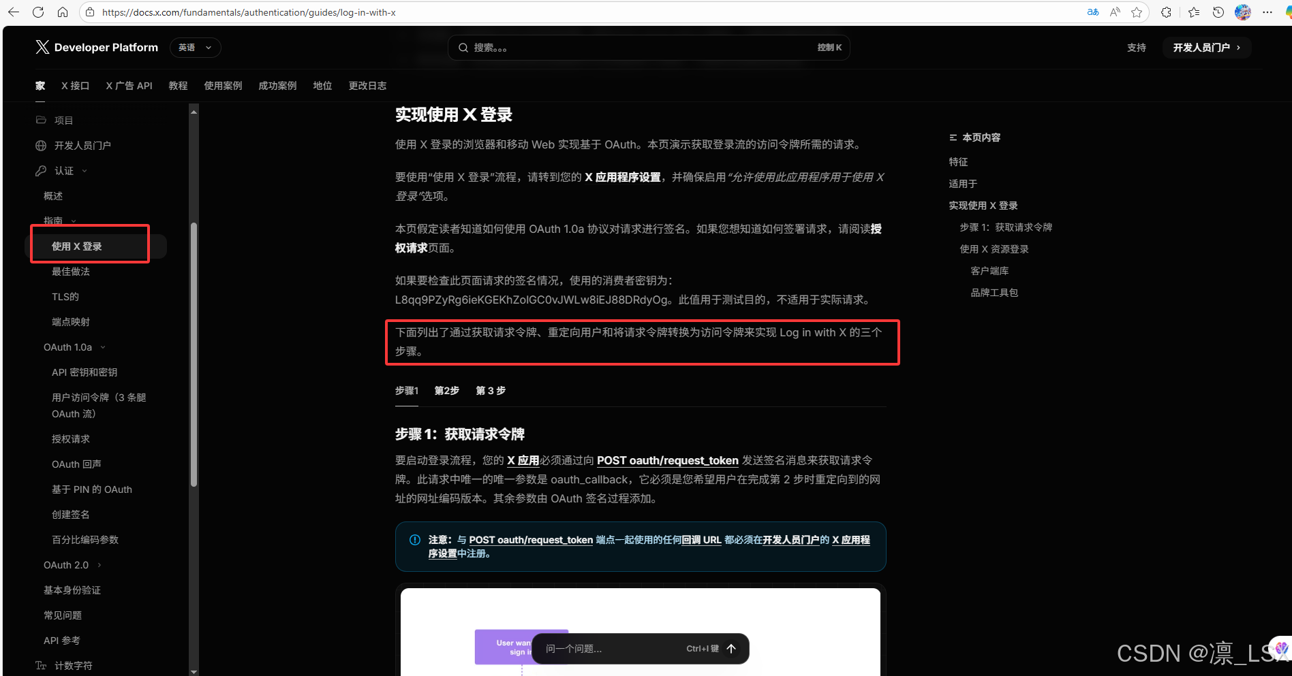Switch to the 第 3 步 tab

[x=491, y=391]
